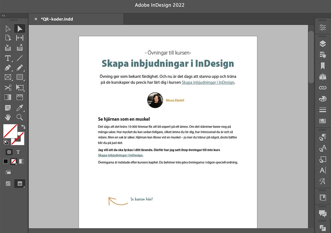The image size is (331, 233).
Task: Click the '- Övningar till kursen-' subtitle
Action: coord(168,53)
